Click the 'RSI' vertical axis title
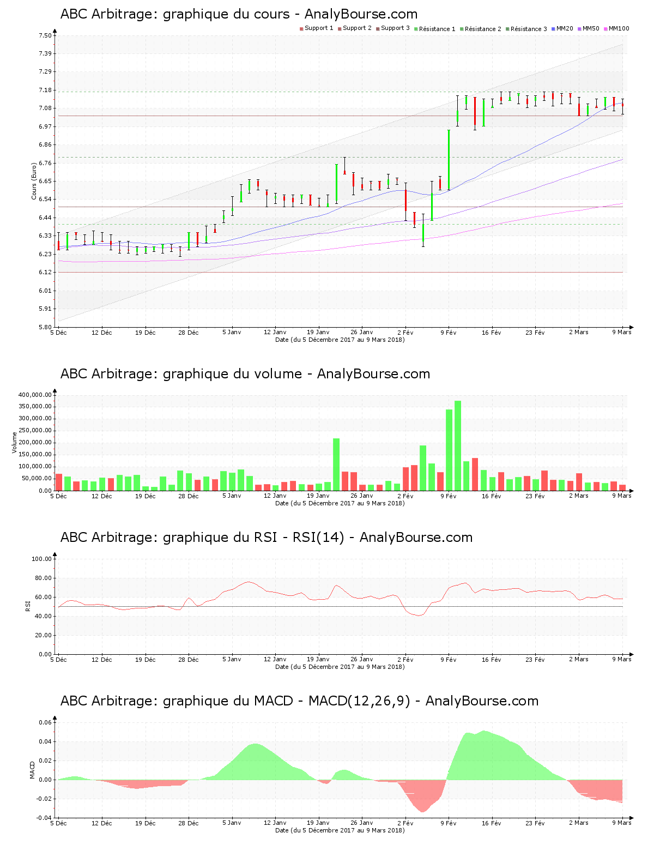Image resolution: width=654 pixels, height=845 pixels. pyautogui.click(x=27, y=606)
